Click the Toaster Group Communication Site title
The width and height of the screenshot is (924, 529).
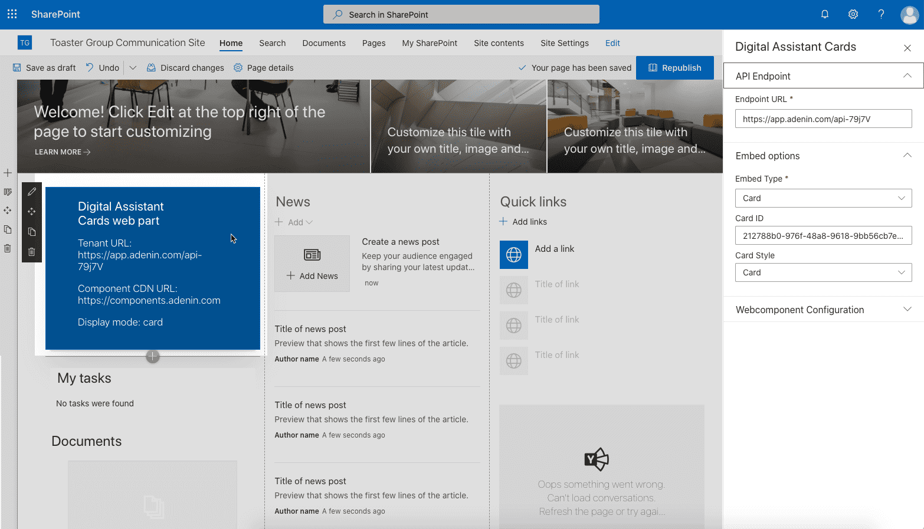coord(127,42)
